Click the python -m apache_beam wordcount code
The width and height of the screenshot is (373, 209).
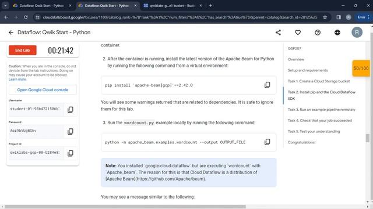click(175, 142)
